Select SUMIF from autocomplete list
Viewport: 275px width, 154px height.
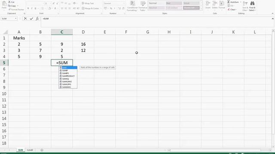(x=68, y=71)
